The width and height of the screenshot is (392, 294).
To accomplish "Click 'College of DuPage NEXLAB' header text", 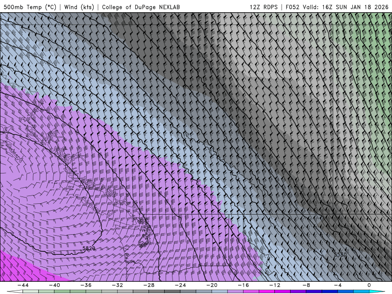I will click(x=141, y=7).
